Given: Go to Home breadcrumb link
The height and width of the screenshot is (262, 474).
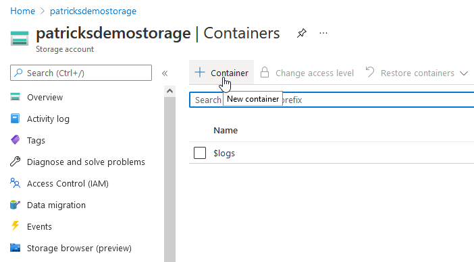Looking at the screenshot, I should (x=23, y=11).
